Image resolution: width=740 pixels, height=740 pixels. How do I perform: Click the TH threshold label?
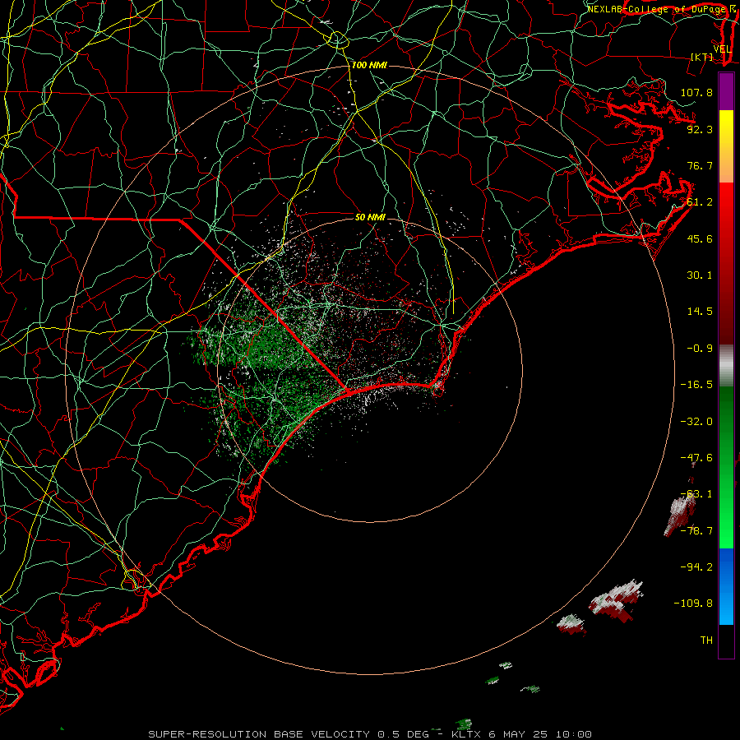tap(706, 640)
